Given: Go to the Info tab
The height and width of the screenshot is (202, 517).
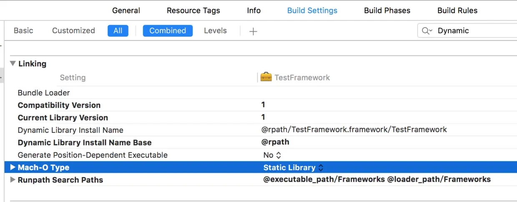Looking at the screenshot, I should point(253,10).
